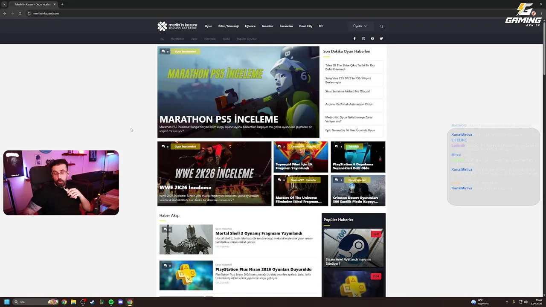Open the Popüler Oyunlar tab

247,39
